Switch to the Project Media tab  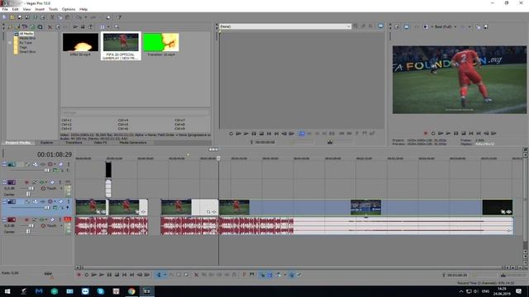(x=17, y=143)
